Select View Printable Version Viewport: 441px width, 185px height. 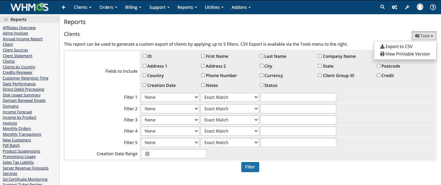(405, 54)
